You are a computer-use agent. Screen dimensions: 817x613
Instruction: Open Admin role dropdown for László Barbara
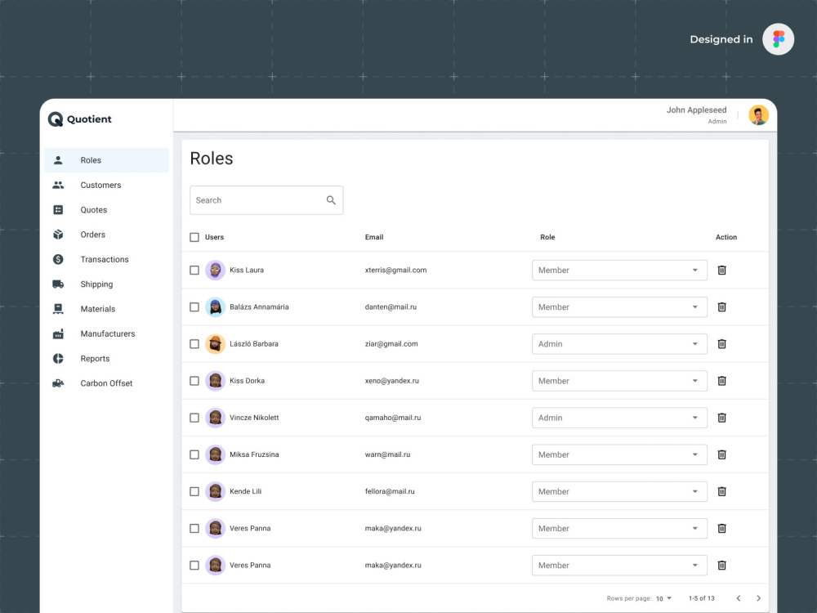point(619,344)
